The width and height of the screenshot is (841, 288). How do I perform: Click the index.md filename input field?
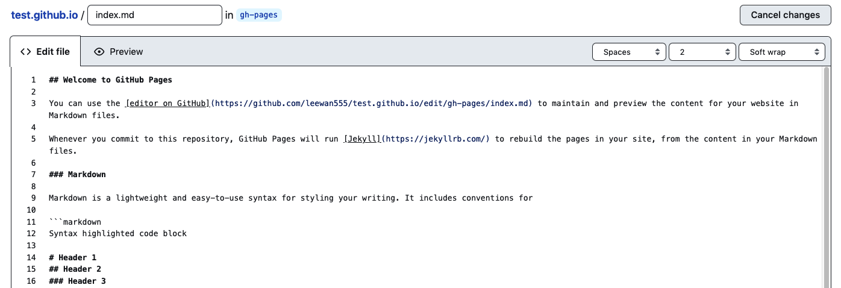coord(155,15)
